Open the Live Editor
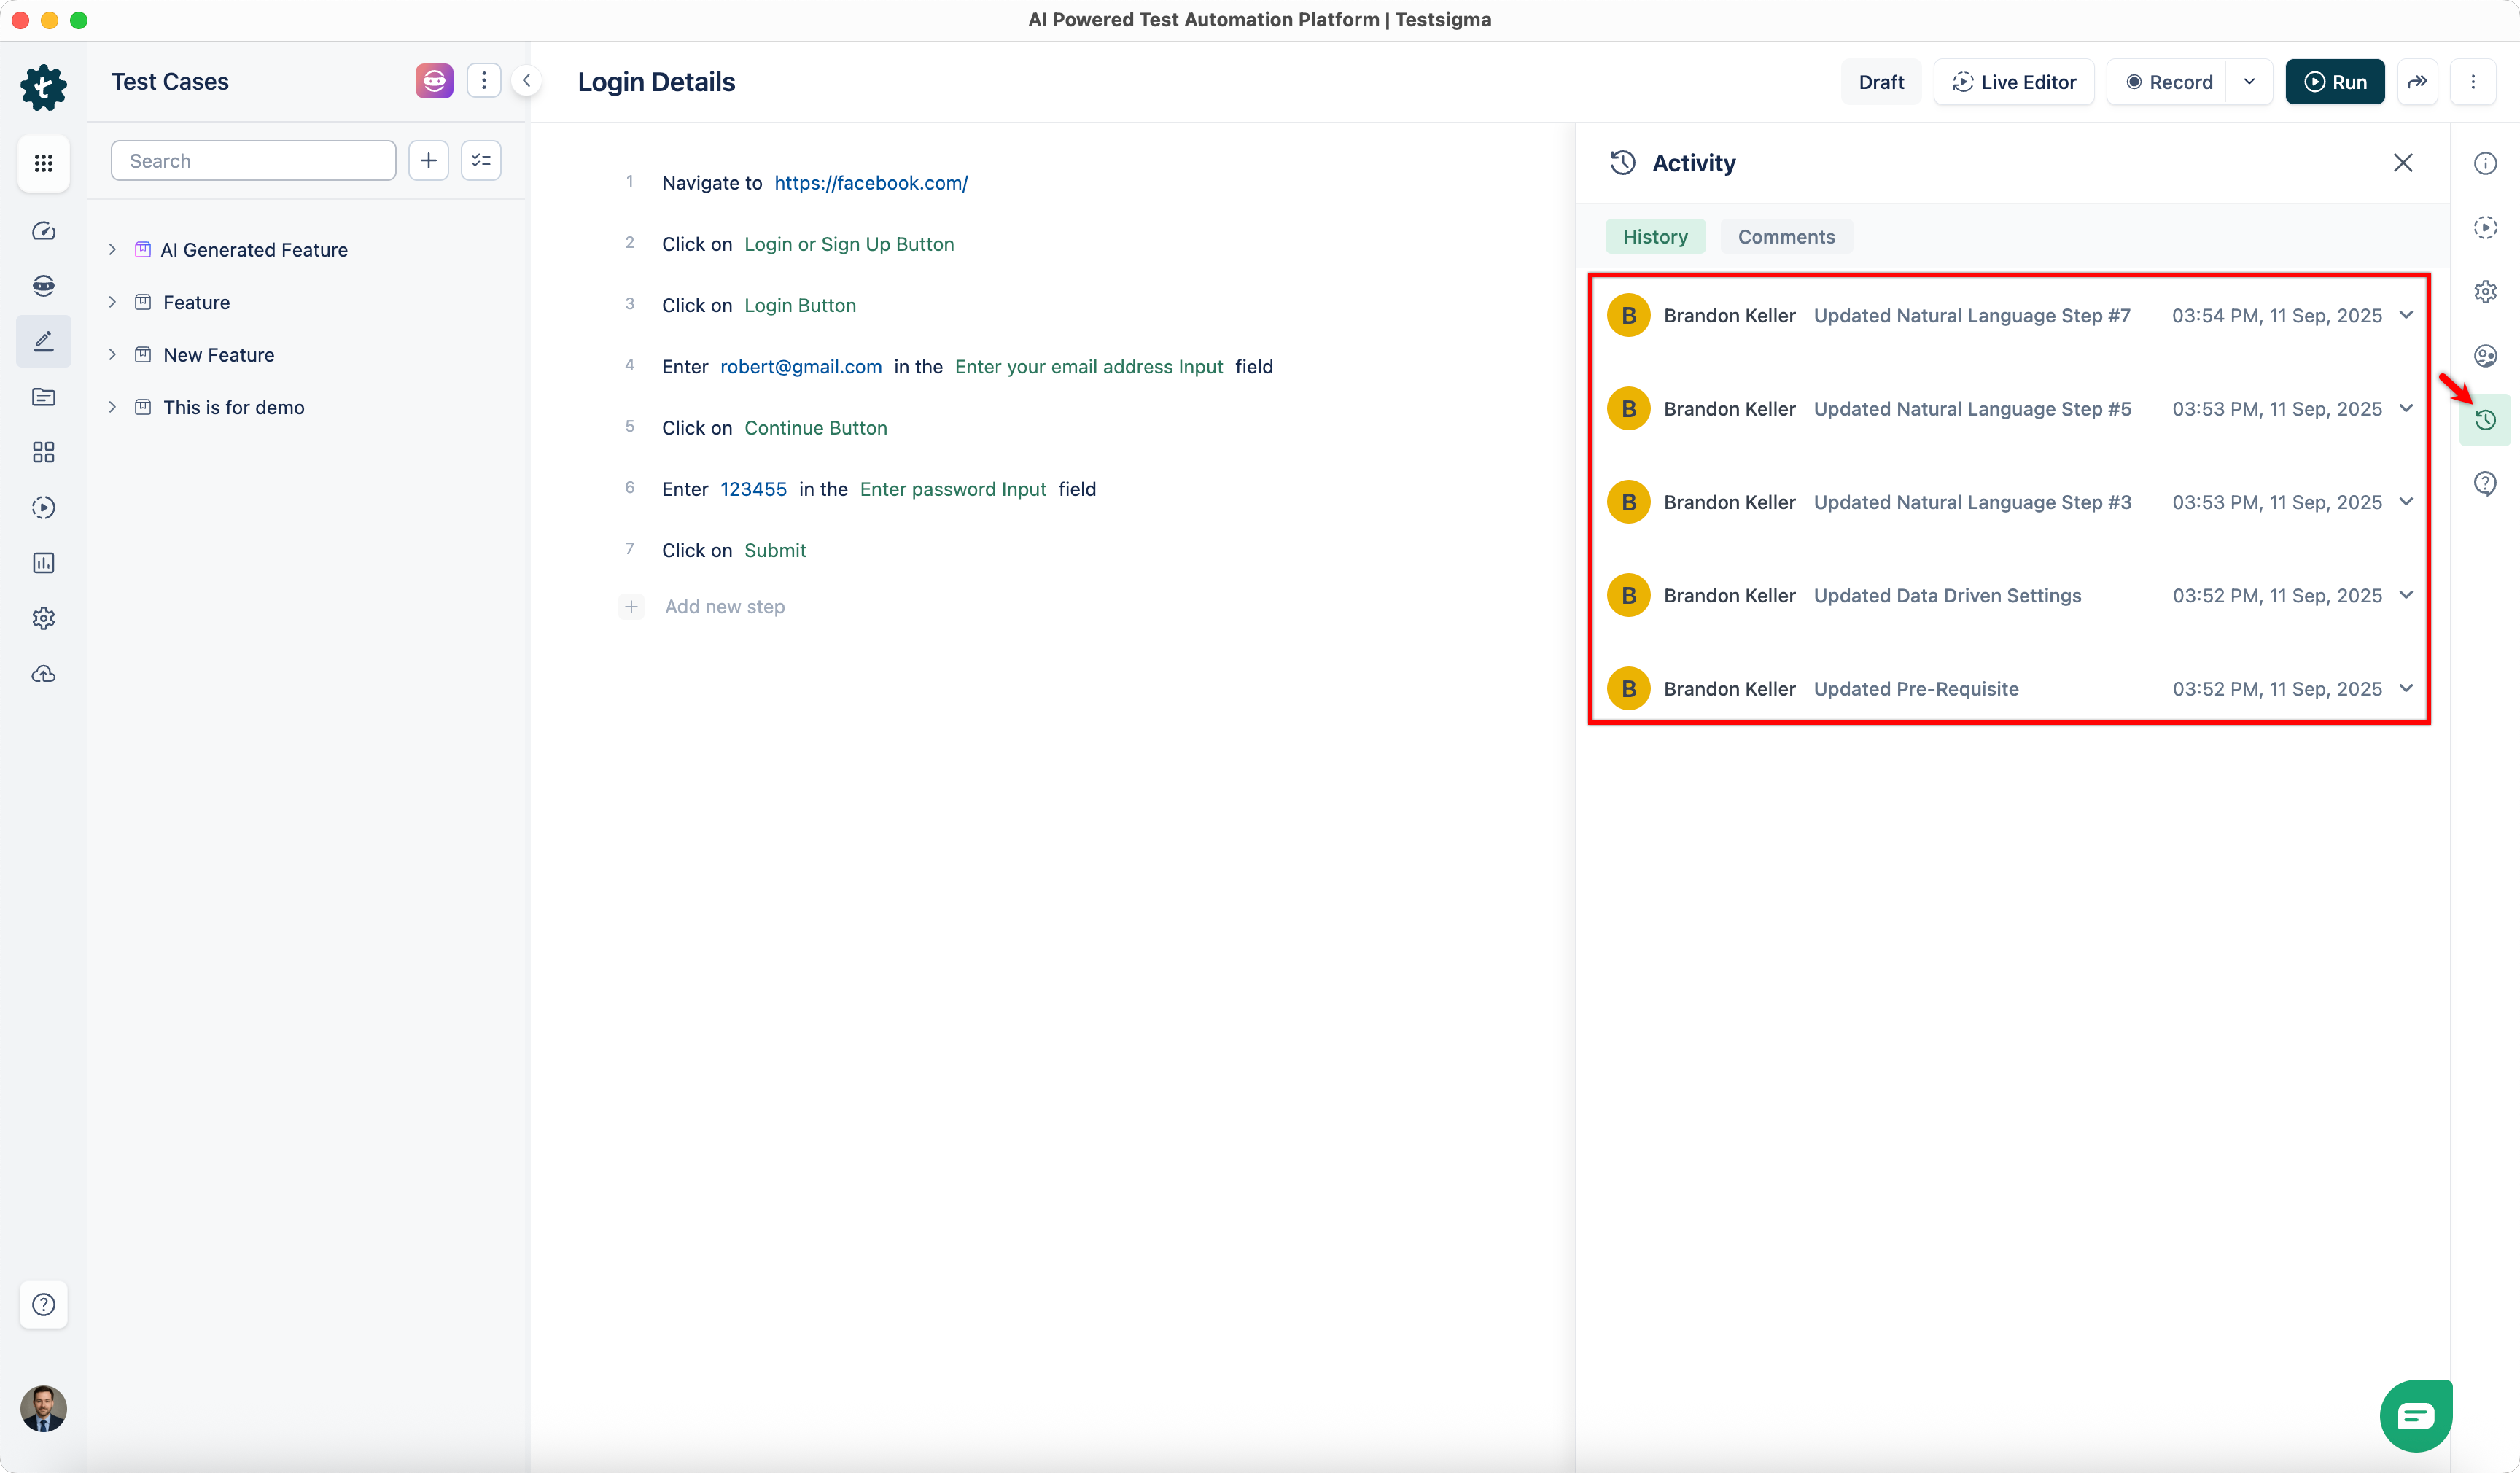The image size is (2520, 1473). point(2014,82)
